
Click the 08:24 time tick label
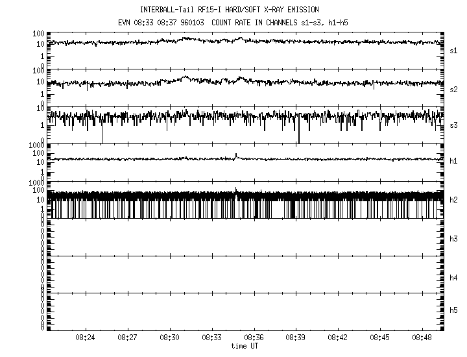85,338
